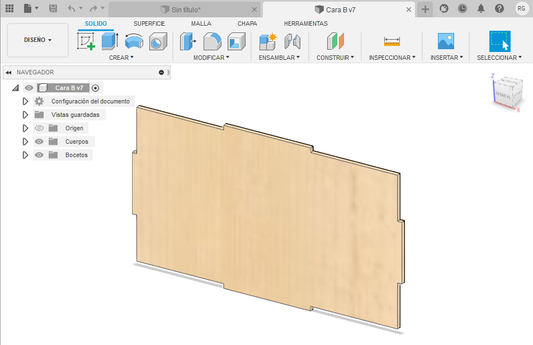Add a new design tab with plus
This screenshot has height=345, width=533.
425,9
